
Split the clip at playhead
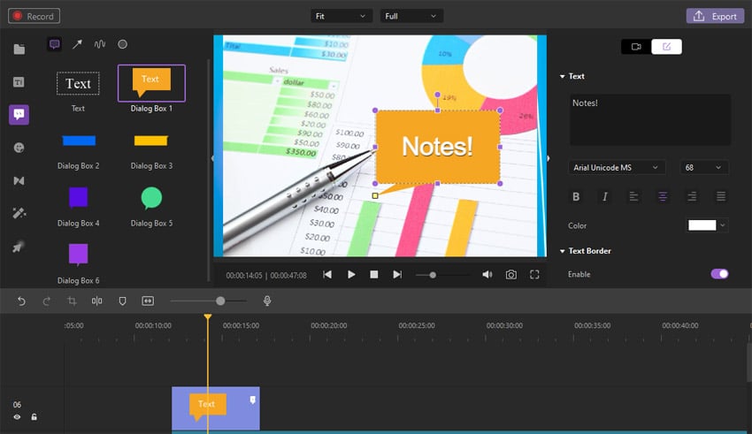click(x=97, y=301)
